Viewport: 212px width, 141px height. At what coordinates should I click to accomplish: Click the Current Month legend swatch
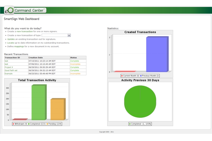122,76
